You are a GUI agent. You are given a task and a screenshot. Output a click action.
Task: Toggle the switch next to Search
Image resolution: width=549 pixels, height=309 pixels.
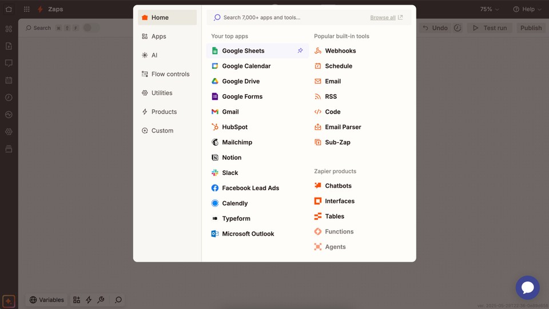(x=91, y=27)
